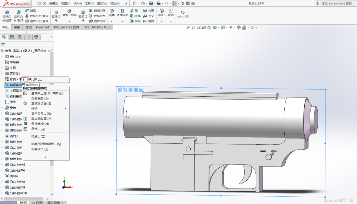
Task: Click the sketch icon in the context toolbar
Action: [26, 79]
